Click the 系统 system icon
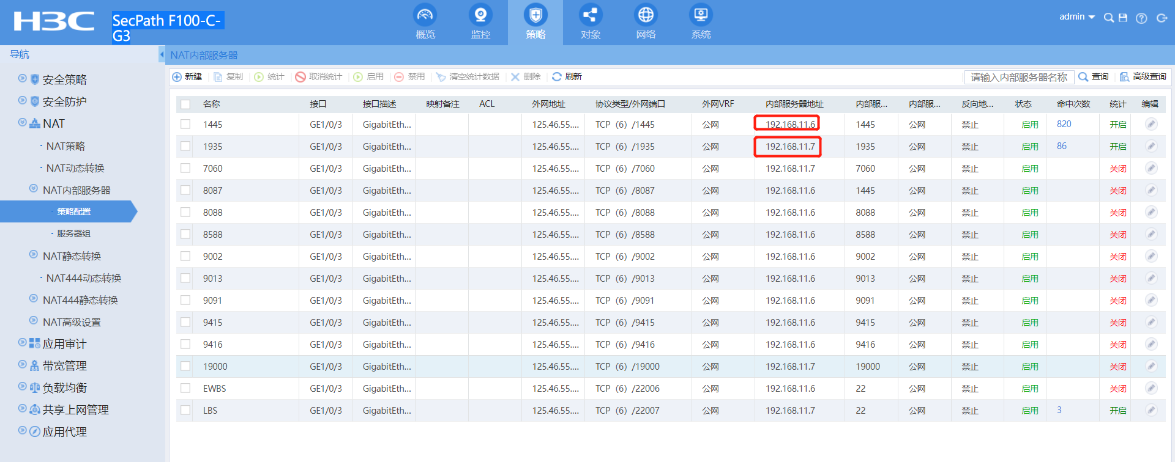Screen dimensions: 1175x462 tap(701, 16)
